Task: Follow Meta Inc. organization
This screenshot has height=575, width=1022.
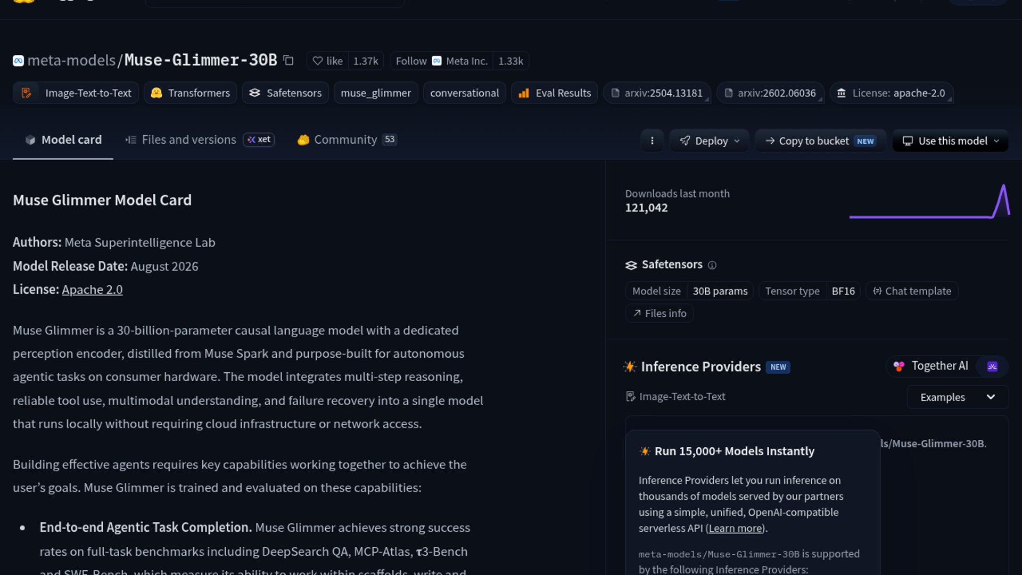Action: (442, 61)
